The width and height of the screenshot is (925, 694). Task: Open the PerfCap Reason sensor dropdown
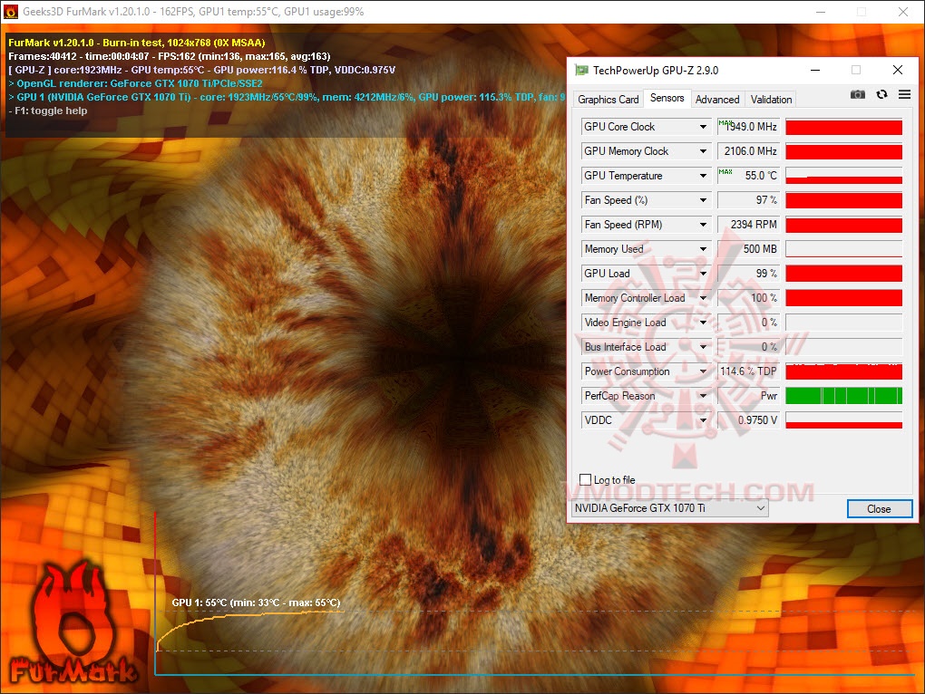click(703, 396)
